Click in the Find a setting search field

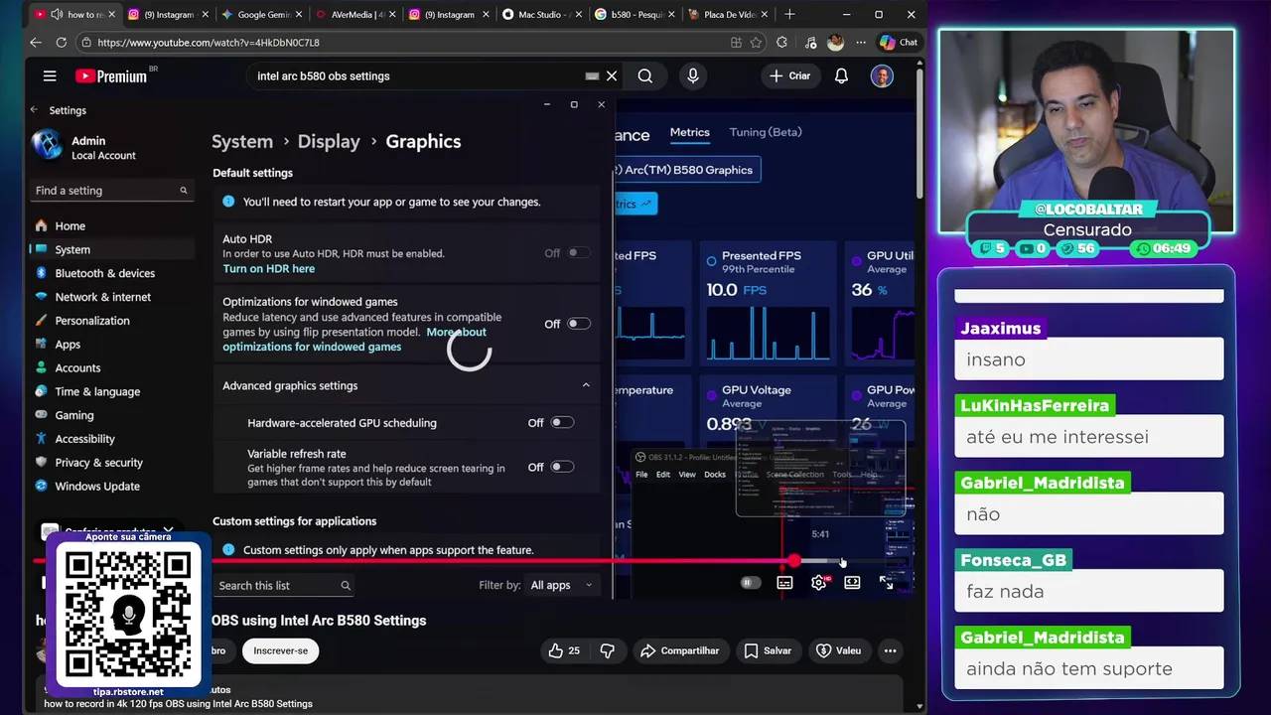[x=111, y=191]
